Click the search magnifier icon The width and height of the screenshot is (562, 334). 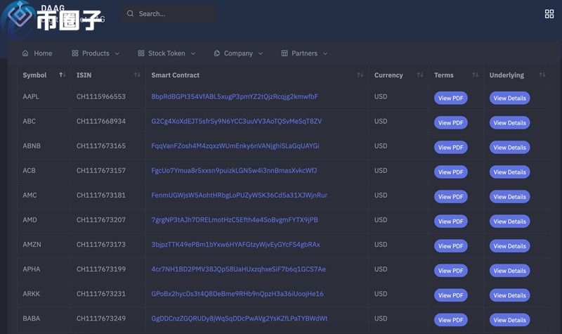[x=130, y=13]
